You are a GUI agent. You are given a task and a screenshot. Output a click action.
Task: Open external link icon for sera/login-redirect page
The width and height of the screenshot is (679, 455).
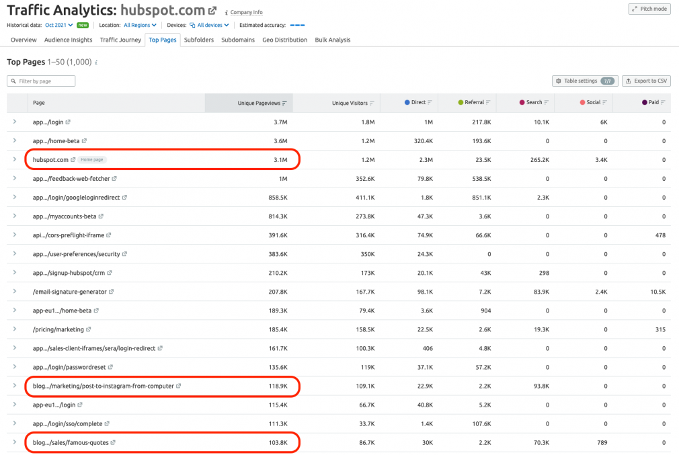pos(160,348)
